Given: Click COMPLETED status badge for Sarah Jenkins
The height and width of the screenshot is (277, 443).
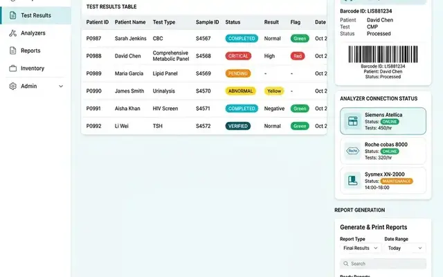Looking at the screenshot, I should [242, 39].
